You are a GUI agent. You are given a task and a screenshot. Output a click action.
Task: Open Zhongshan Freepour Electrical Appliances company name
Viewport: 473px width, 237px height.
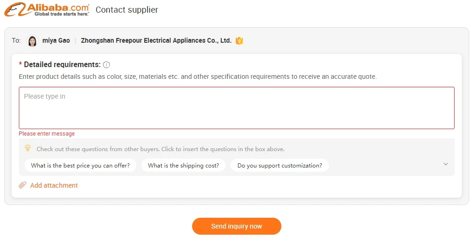click(x=156, y=41)
